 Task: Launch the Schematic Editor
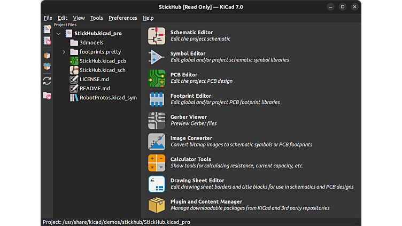(157, 36)
